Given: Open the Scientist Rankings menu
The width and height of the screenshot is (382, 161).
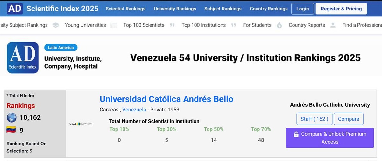Looking at the screenshot, I should pos(125,9).
